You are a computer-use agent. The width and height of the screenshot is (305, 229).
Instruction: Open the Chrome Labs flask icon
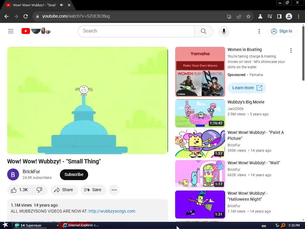(260, 17)
